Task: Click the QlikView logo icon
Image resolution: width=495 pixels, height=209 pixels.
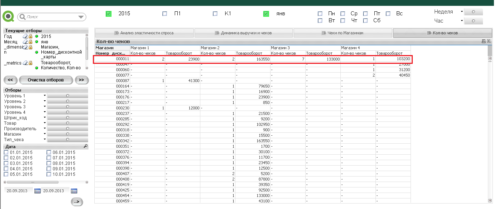Action: pos(8,17)
